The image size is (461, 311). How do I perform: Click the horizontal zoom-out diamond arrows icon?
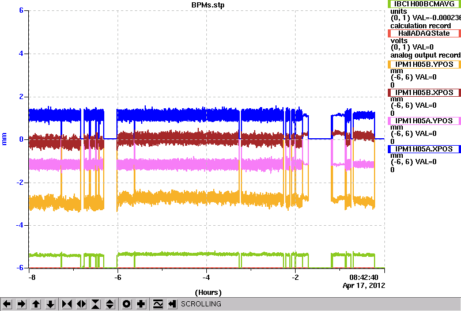coord(81,304)
